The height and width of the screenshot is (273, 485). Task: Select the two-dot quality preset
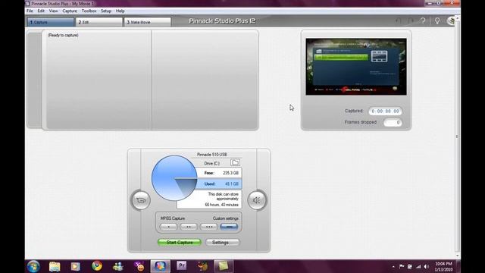(x=189, y=227)
